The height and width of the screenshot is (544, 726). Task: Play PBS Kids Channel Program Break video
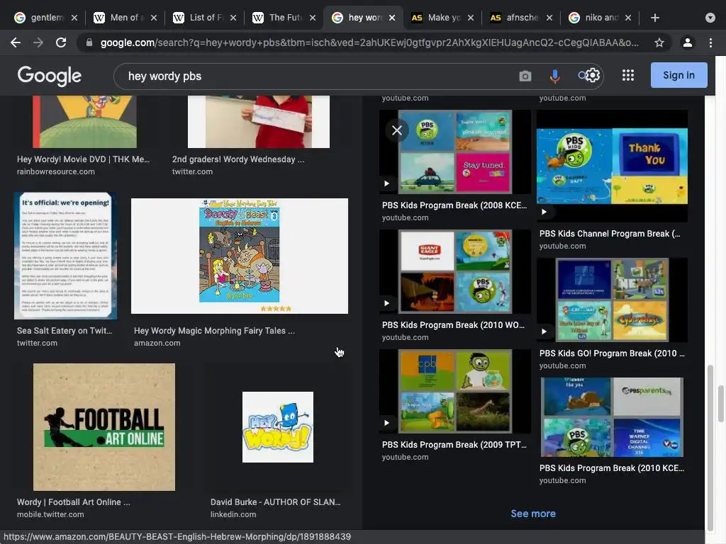[544, 212]
